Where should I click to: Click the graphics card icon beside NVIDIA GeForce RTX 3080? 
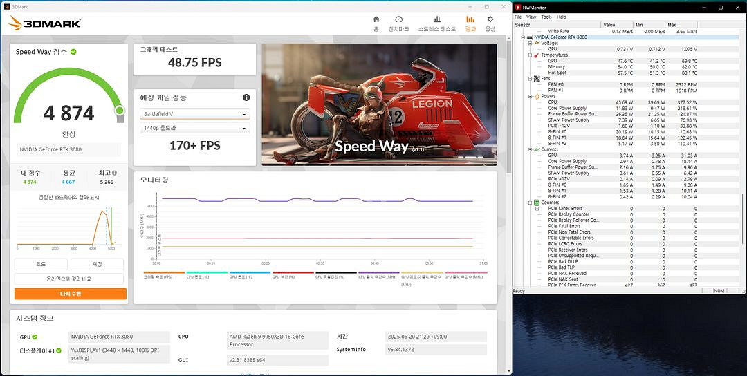529,37
